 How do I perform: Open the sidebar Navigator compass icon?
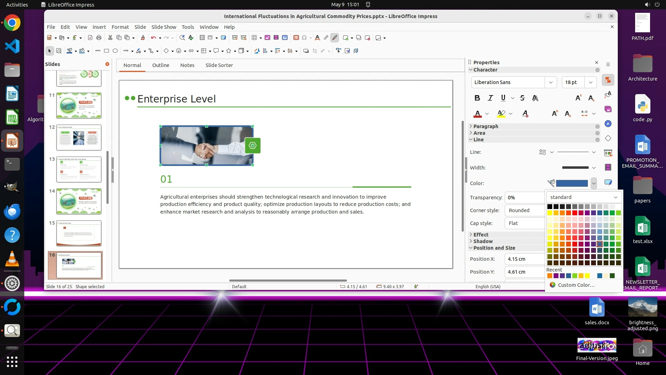click(x=608, y=124)
